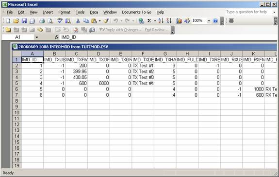Click the New workbook icon

tap(8, 21)
